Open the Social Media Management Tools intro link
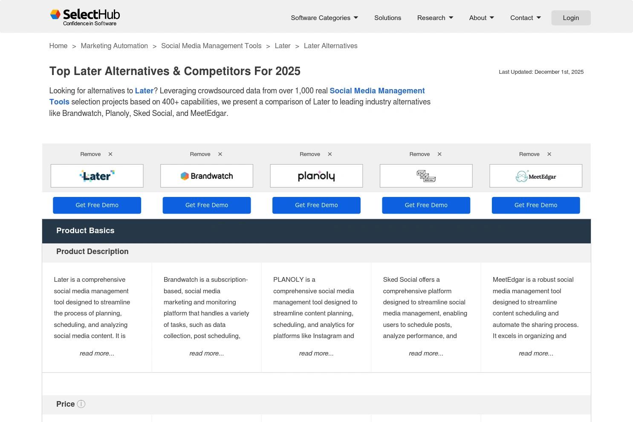 pyautogui.click(x=377, y=91)
